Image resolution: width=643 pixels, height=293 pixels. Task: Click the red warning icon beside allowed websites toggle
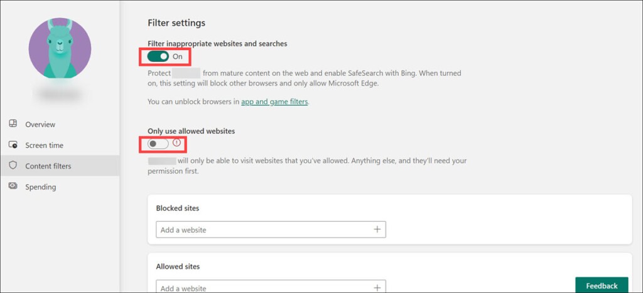point(176,143)
